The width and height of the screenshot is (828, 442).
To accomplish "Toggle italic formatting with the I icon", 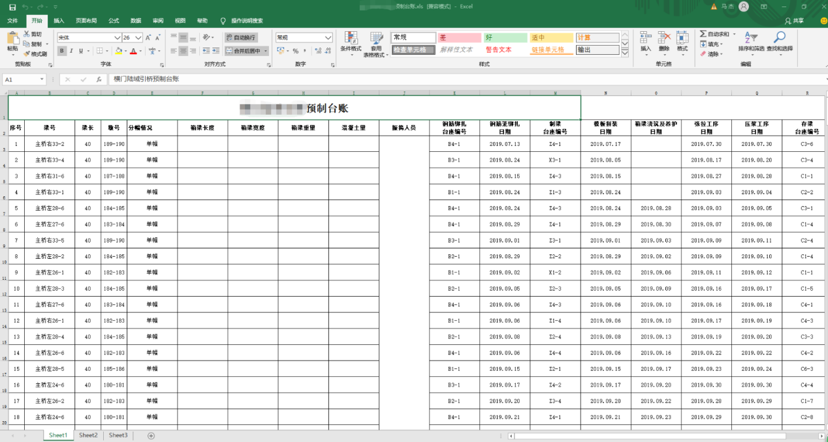I will (x=71, y=50).
